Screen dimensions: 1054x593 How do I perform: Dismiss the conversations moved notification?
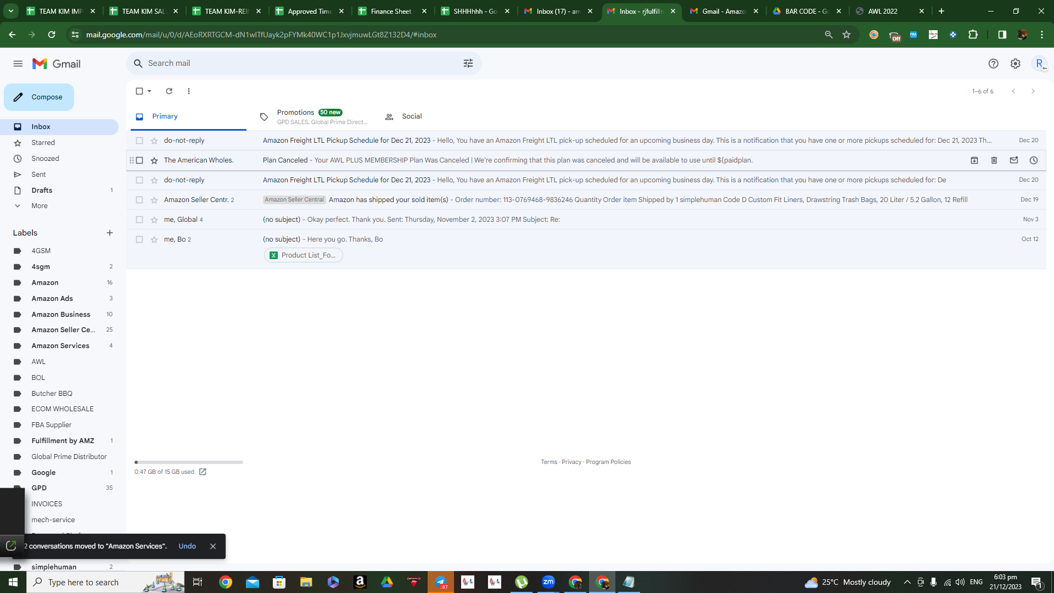(213, 546)
